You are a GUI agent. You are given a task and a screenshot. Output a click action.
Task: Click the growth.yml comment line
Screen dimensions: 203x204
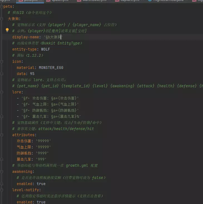(55, 165)
